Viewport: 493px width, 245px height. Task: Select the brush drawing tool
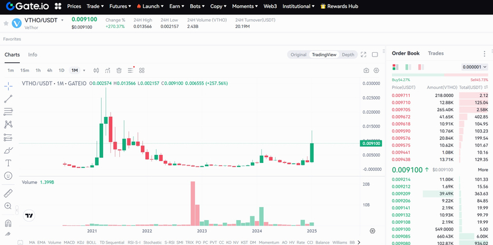point(8,150)
